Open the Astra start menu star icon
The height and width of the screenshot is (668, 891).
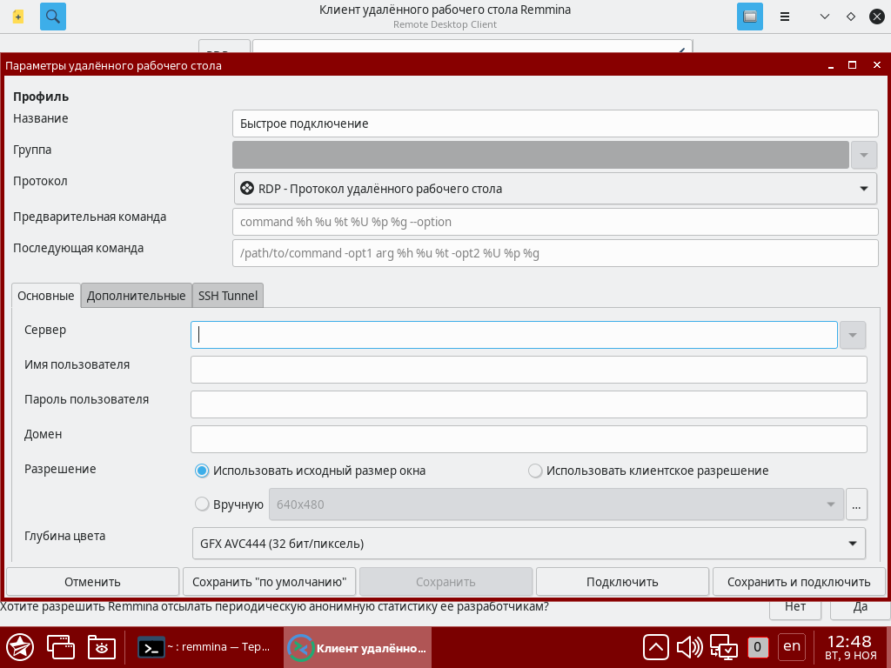click(x=20, y=646)
